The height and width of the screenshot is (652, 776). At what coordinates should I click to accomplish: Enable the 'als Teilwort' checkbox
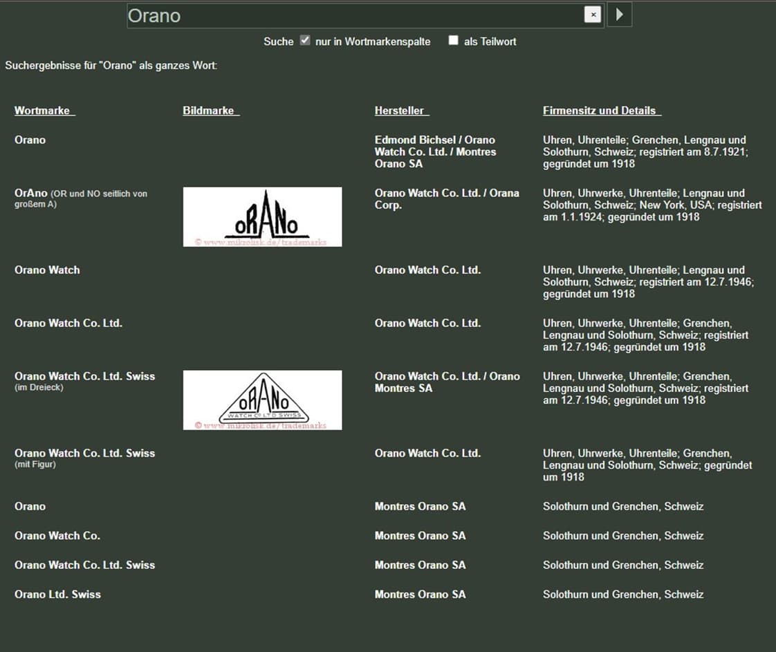[x=453, y=41]
